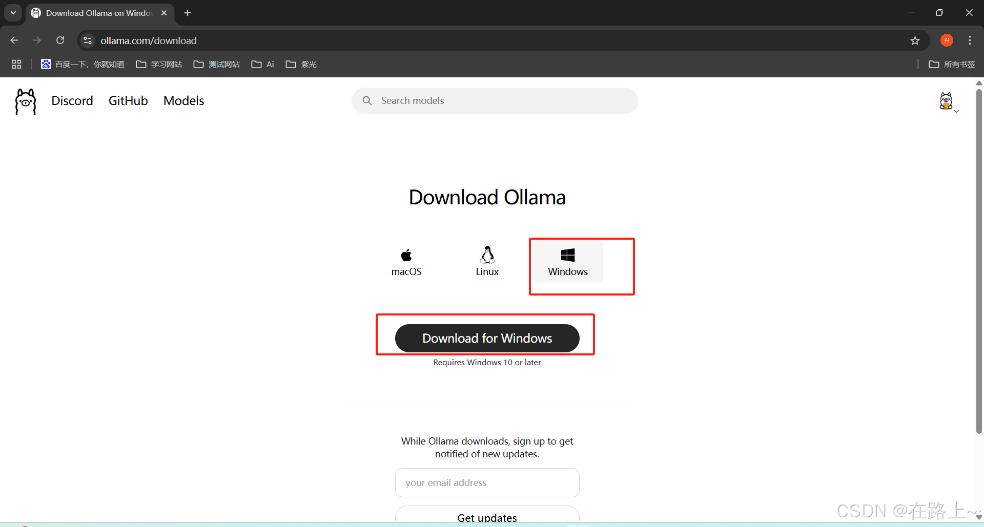The width and height of the screenshot is (984, 527).
Task: Click the search magnifier icon
Action: click(x=367, y=101)
